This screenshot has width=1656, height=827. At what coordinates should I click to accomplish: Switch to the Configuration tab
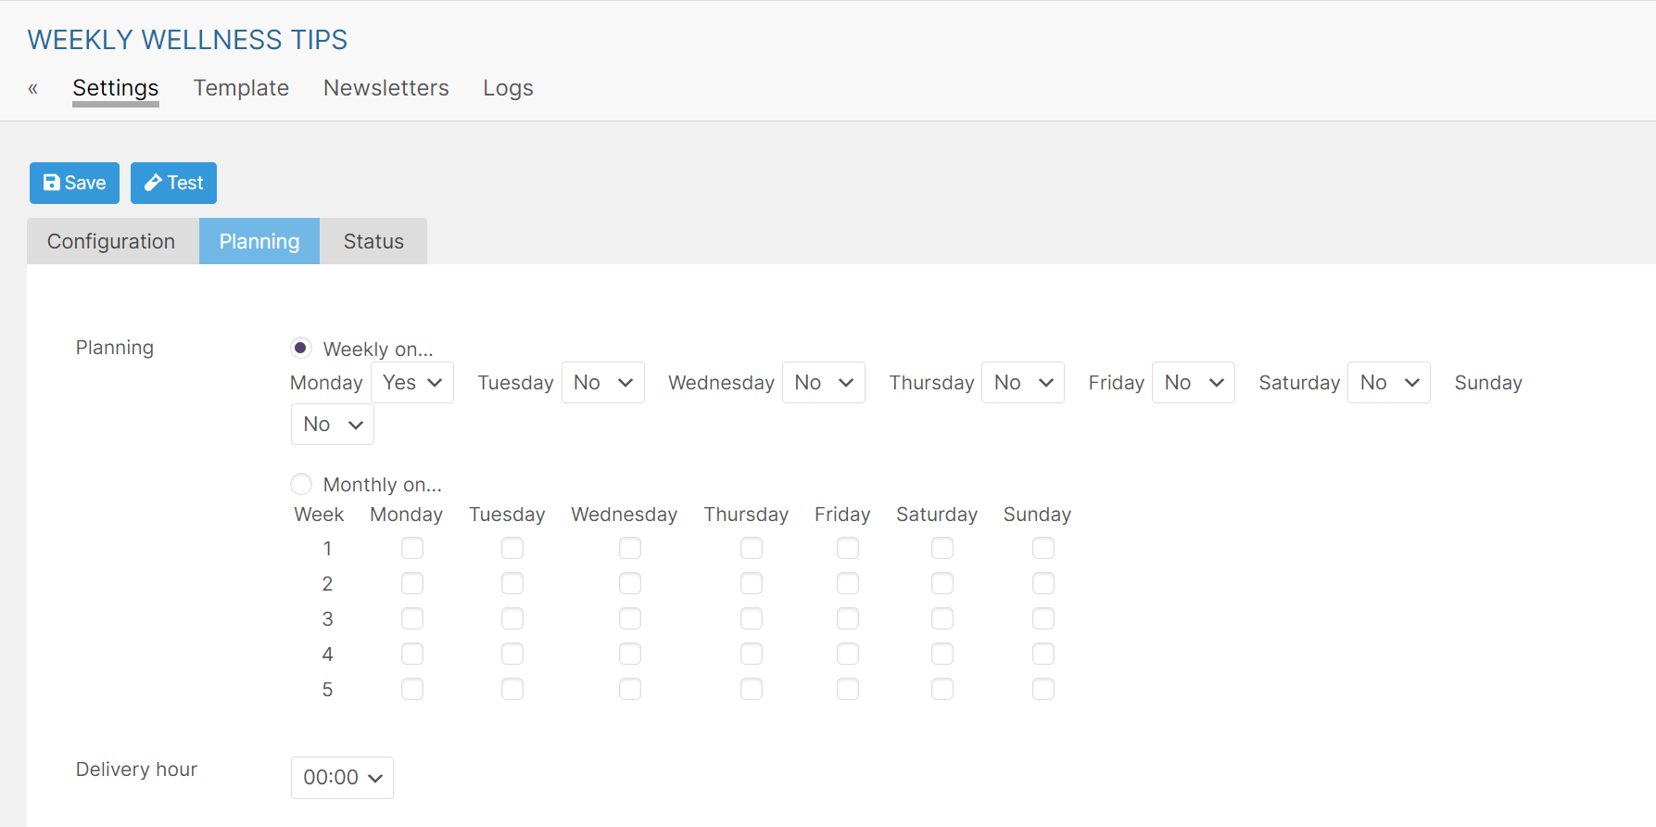click(x=111, y=241)
